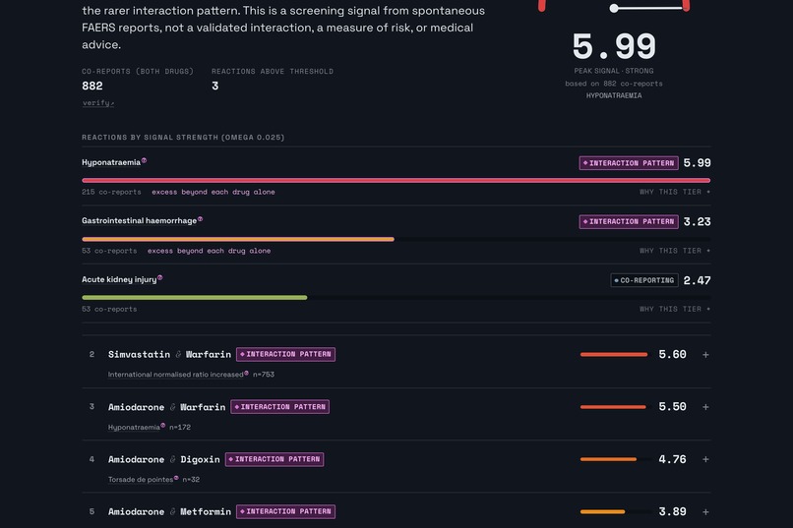
Task: Open info icon beside Gastrointestinal haemorrhage
Action: point(201,219)
